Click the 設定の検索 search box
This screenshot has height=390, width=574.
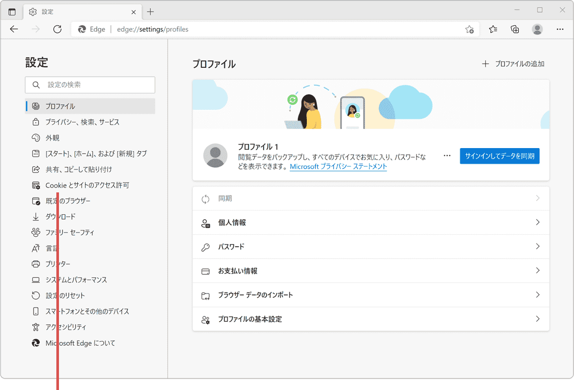[90, 84]
